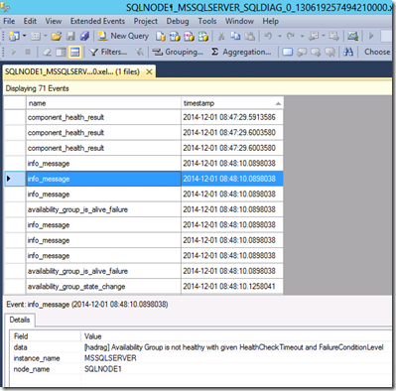Click the Add New Item icon
Viewport: 396px width, 391px height.
point(35,36)
